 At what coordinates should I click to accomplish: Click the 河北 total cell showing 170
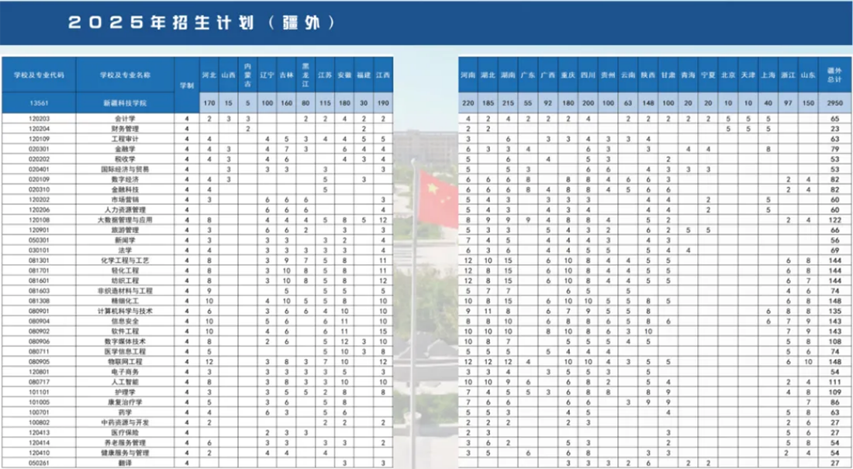pyautogui.click(x=210, y=101)
